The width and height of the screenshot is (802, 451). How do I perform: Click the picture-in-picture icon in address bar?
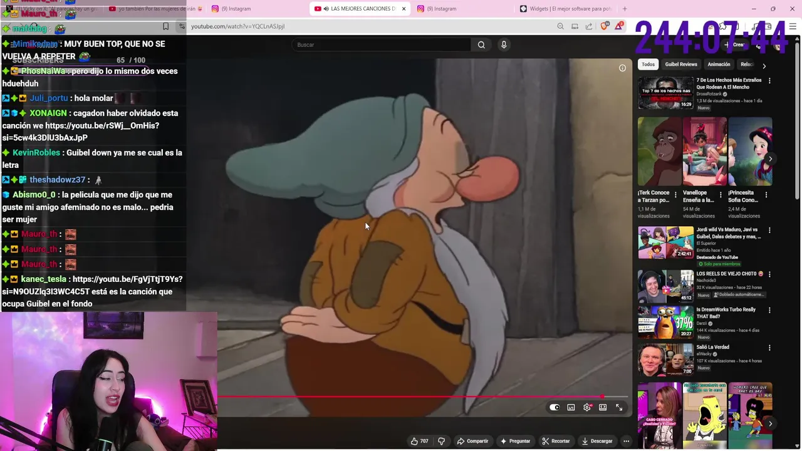click(575, 26)
